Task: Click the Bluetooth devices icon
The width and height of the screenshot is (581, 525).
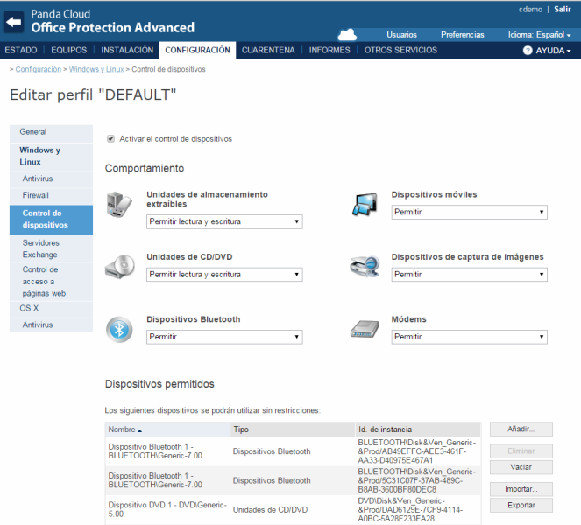Action: (119, 329)
